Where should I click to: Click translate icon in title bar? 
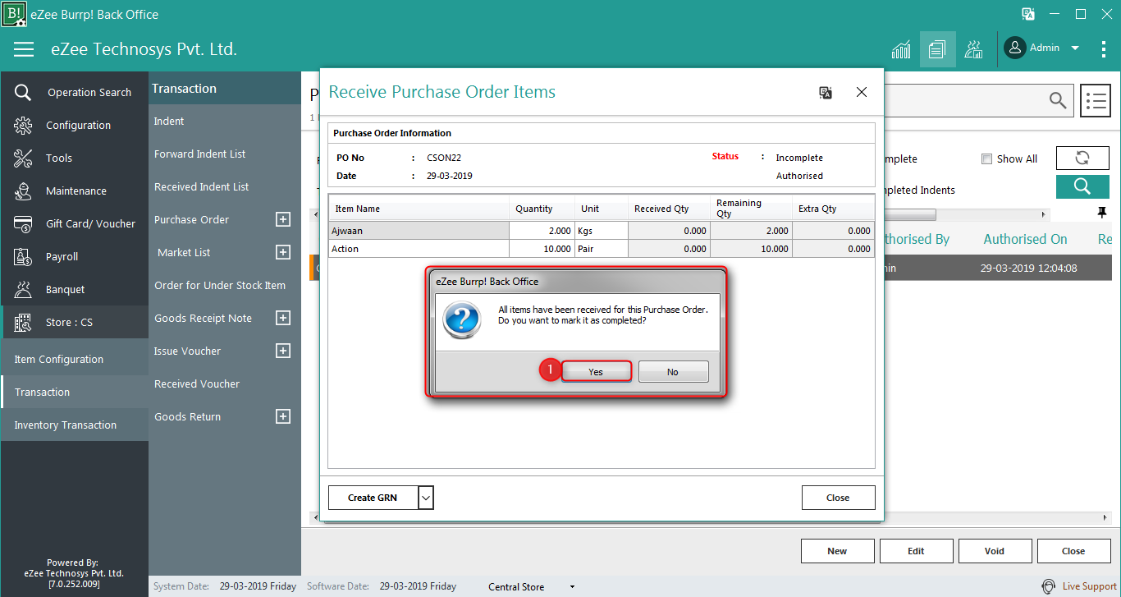pos(1027,14)
